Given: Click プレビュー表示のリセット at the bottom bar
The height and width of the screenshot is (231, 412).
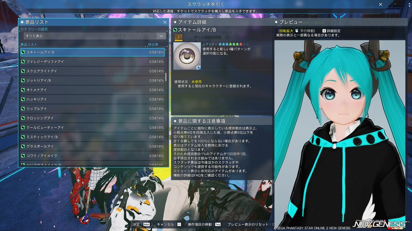Looking at the screenshot, I should [x=249, y=224].
